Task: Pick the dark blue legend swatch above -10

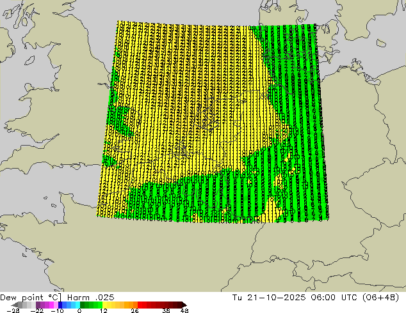Action: [x=60, y=305]
